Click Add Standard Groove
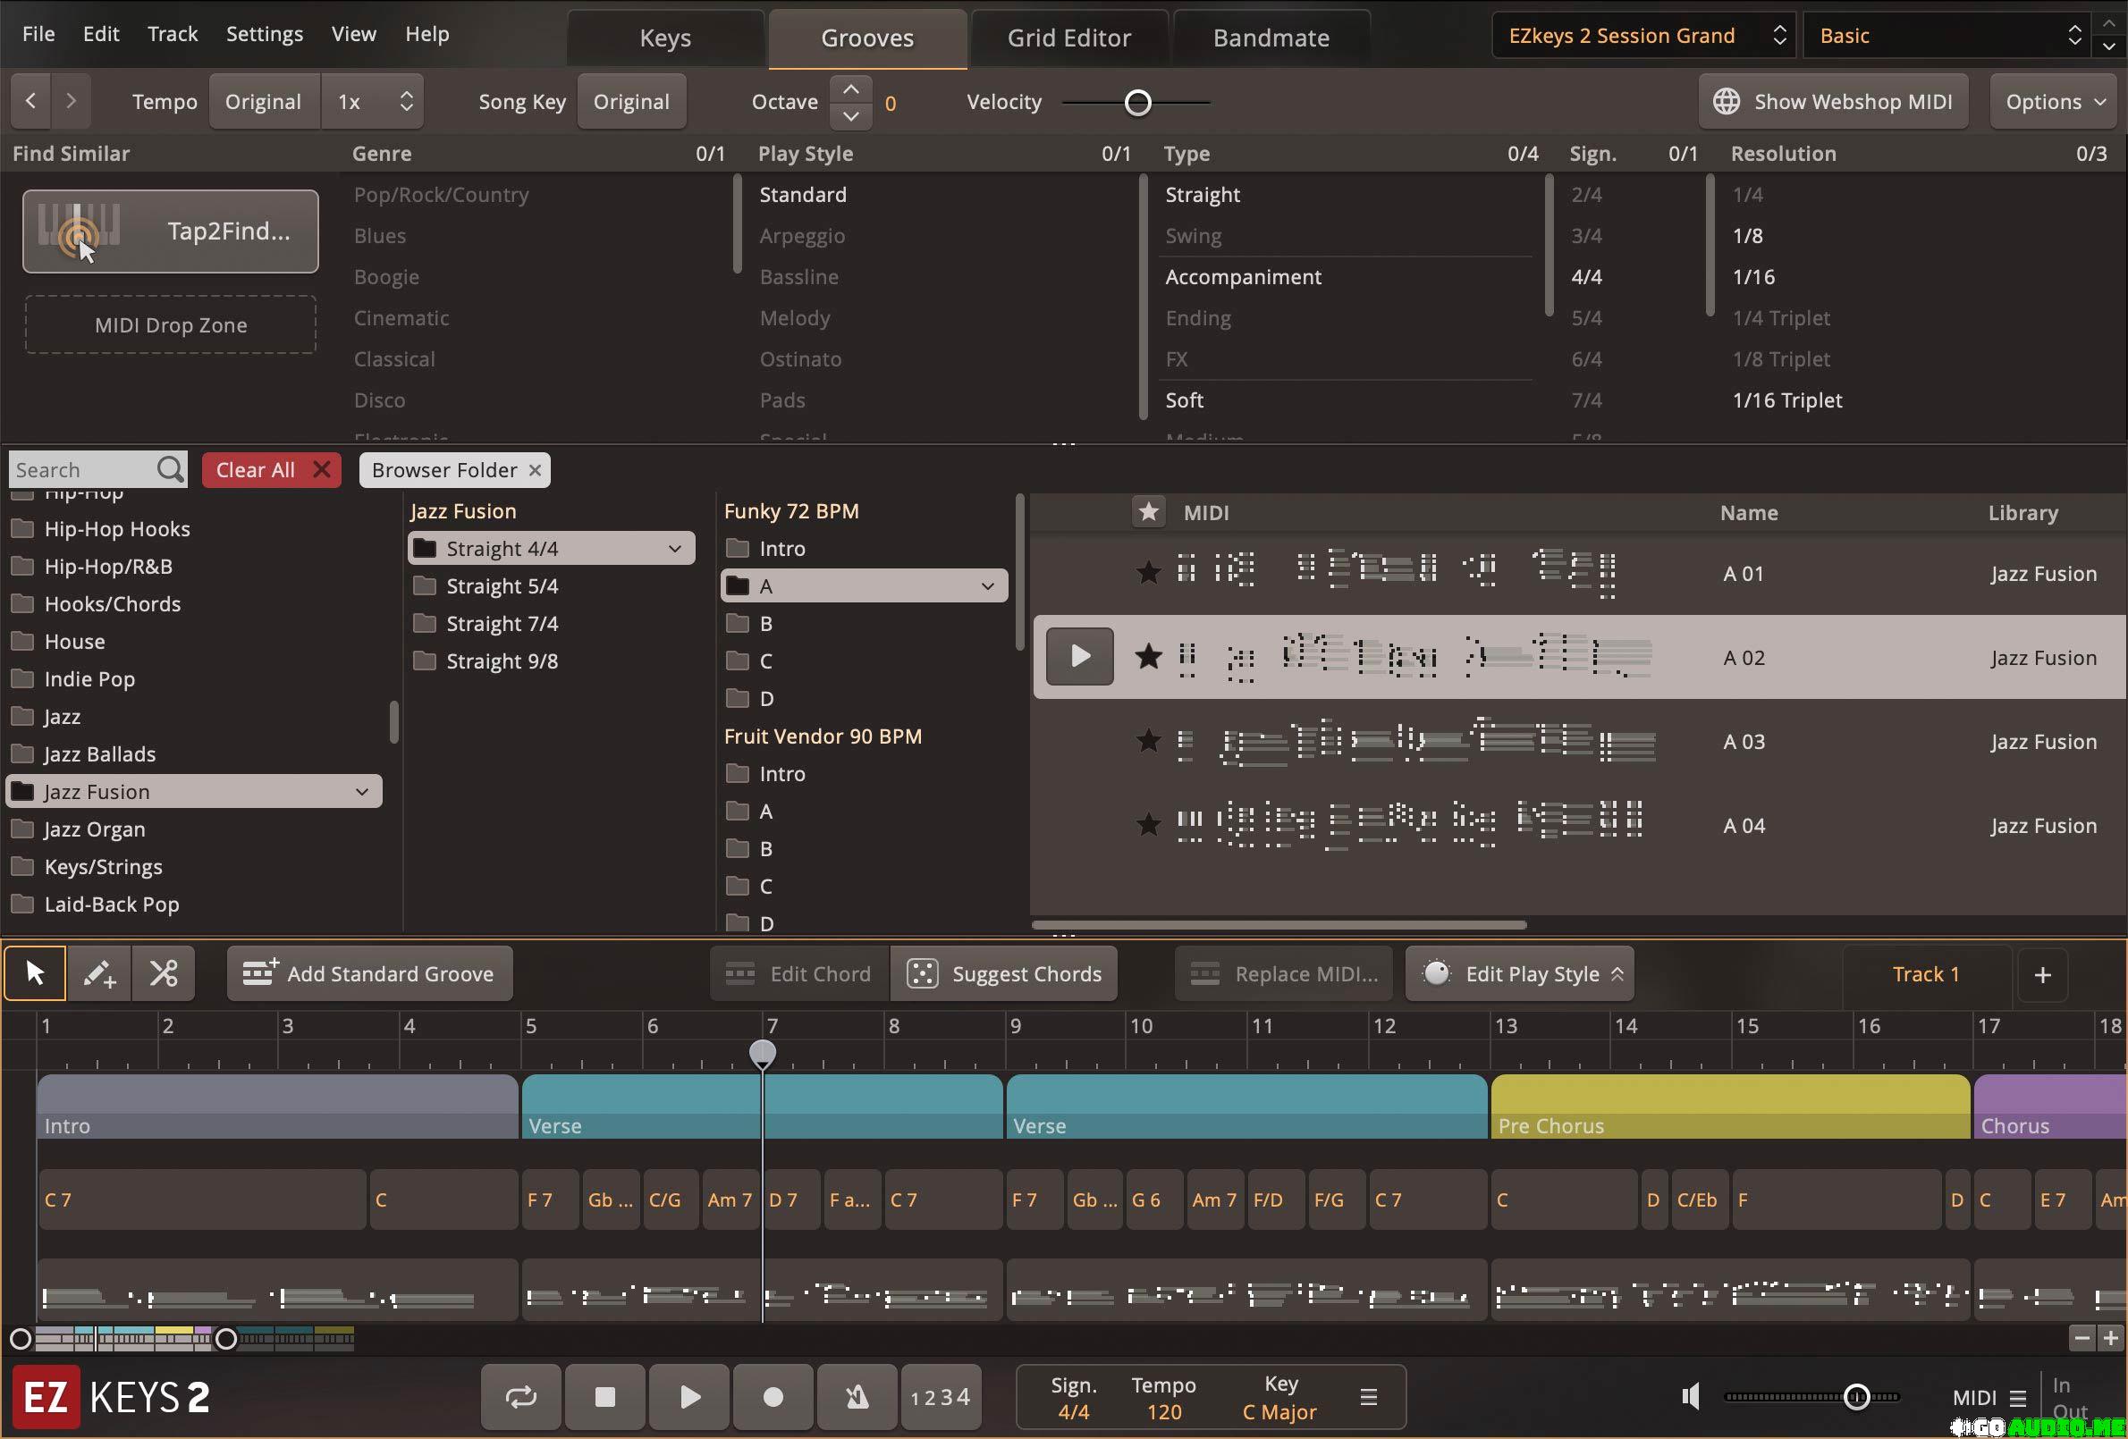 point(369,974)
